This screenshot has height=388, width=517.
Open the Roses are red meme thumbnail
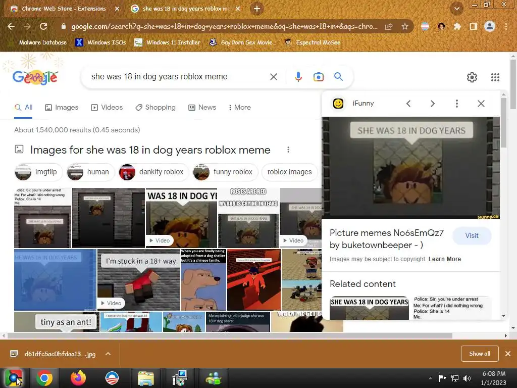[x=248, y=218]
